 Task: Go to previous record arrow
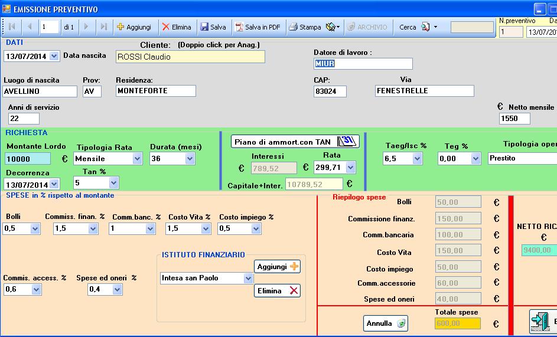(x=30, y=27)
